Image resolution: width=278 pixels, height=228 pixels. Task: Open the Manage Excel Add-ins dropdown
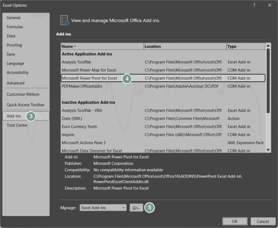coord(103,208)
